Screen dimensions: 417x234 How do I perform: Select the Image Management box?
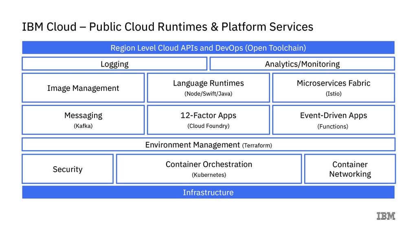pyautogui.click(x=83, y=88)
